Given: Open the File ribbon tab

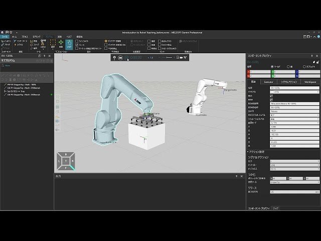Looking at the screenshot, I should 5,37.
